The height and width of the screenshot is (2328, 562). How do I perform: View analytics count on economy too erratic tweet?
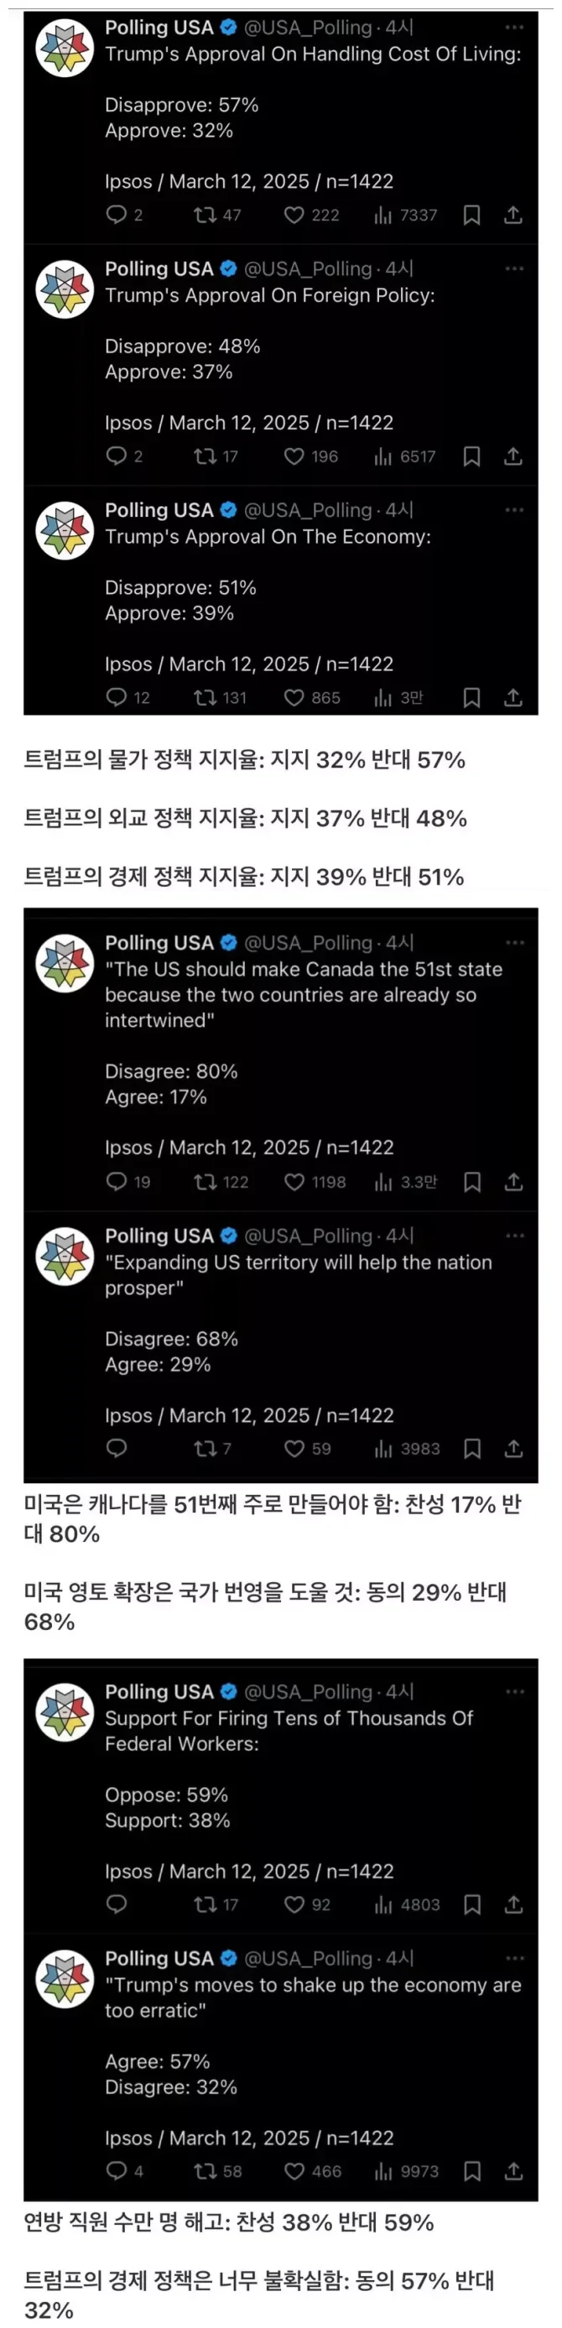[x=407, y=2172]
